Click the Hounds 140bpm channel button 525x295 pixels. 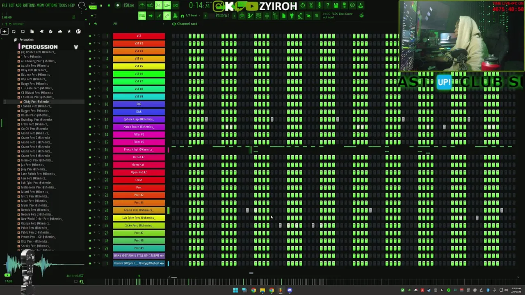pyautogui.click(x=139, y=263)
